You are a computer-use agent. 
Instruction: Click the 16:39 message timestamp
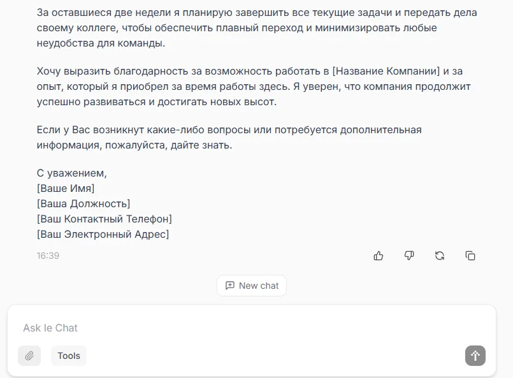47,256
